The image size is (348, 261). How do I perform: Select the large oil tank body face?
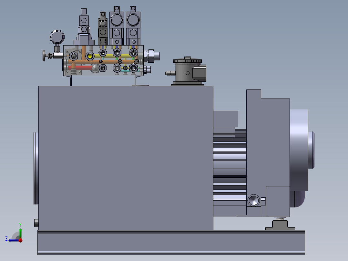coord(126,158)
